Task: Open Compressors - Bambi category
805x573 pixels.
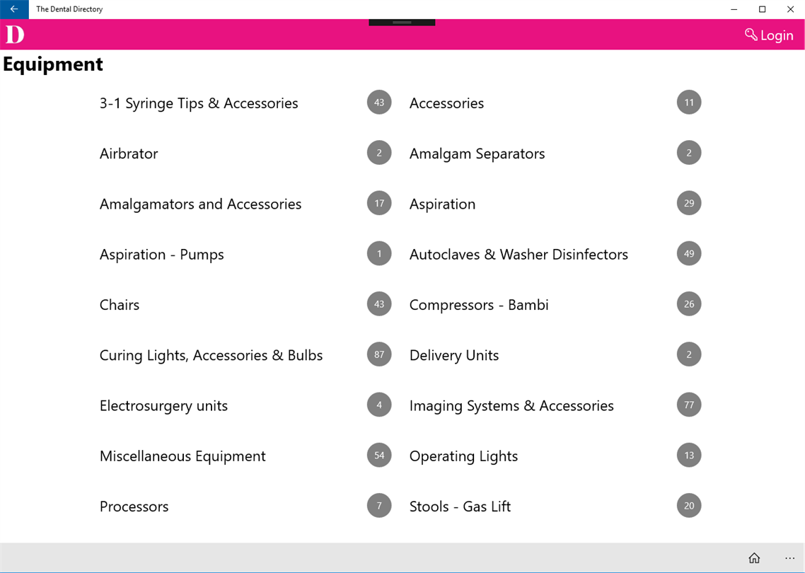Action: pyautogui.click(x=479, y=305)
